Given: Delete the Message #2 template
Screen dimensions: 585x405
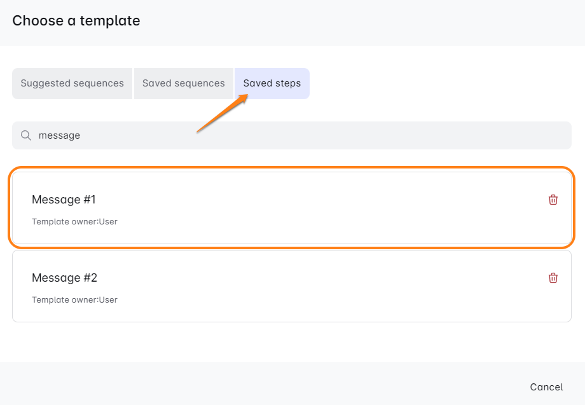Looking at the screenshot, I should coord(553,278).
